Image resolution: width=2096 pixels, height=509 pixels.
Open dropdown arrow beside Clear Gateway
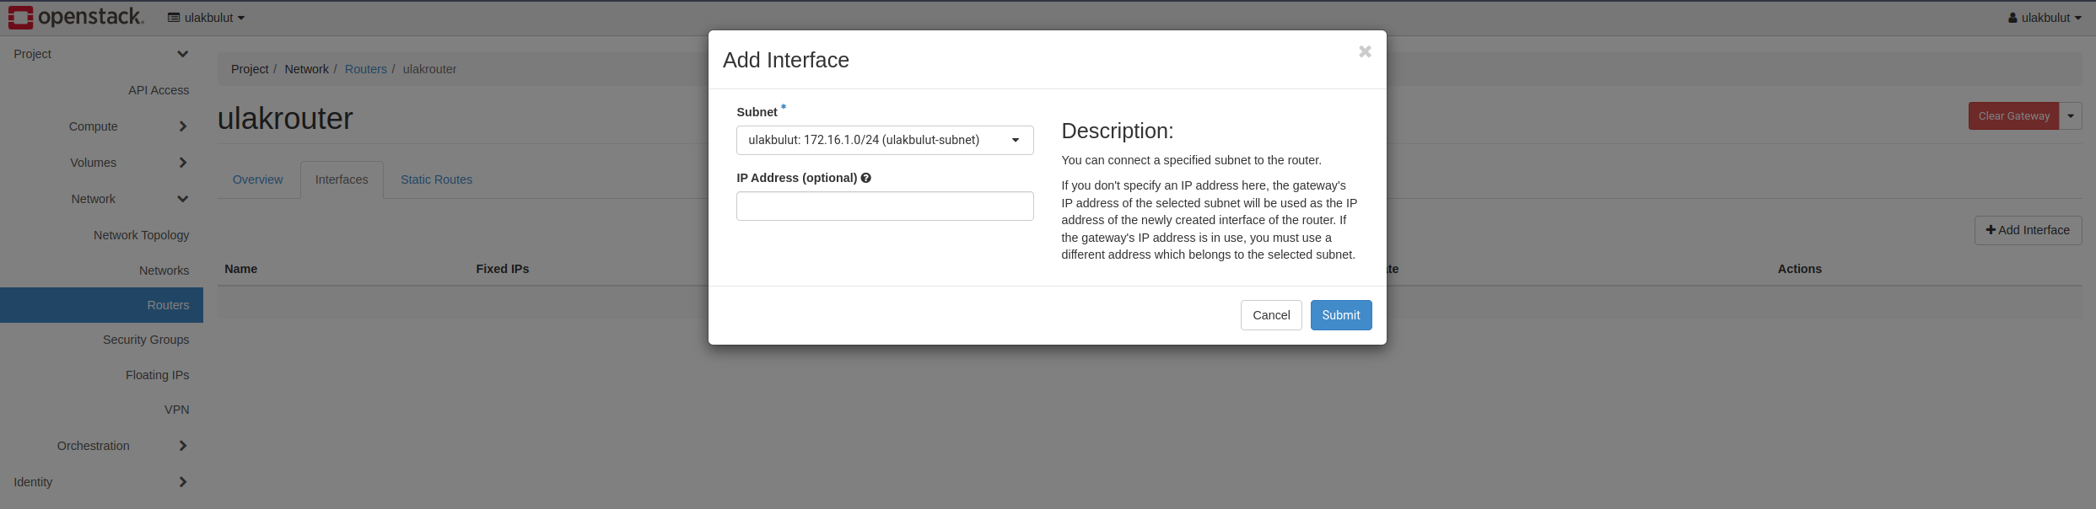2071,116
